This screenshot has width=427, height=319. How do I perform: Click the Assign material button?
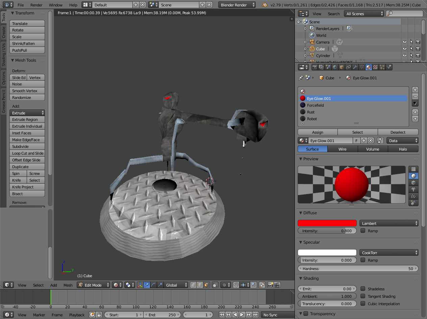click(318, 132)
